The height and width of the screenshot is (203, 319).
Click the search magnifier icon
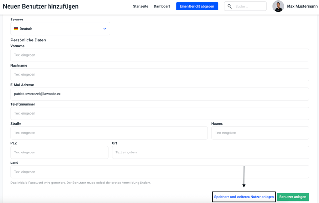(x=229, y=7)
